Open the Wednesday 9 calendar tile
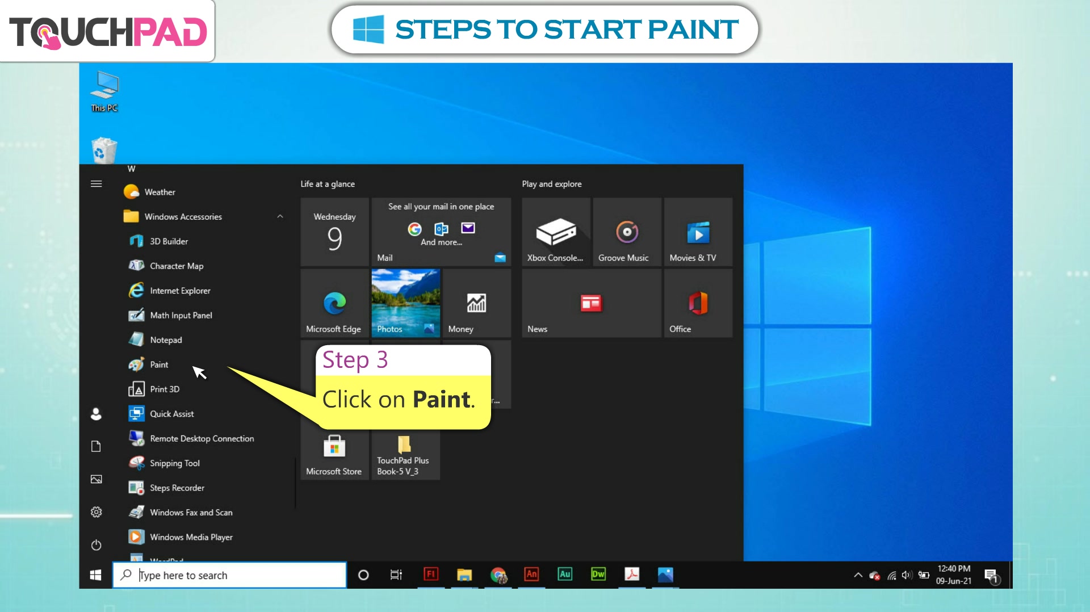 click(x=334, y=232)
